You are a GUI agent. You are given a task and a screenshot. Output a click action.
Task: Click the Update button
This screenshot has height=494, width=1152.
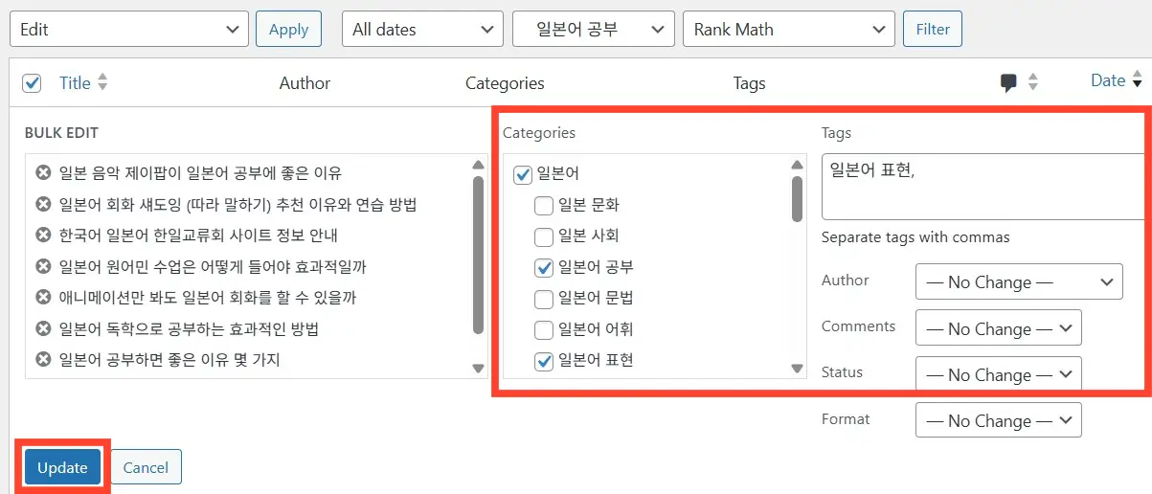click(x=63, y=467)
